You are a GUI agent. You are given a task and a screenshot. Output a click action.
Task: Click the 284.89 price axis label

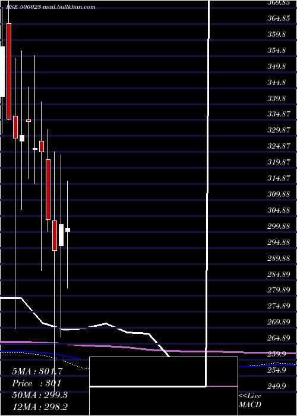point(279,274)
